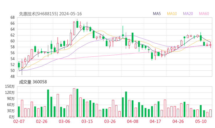Click the 52 price axis label

click(12, 65)
